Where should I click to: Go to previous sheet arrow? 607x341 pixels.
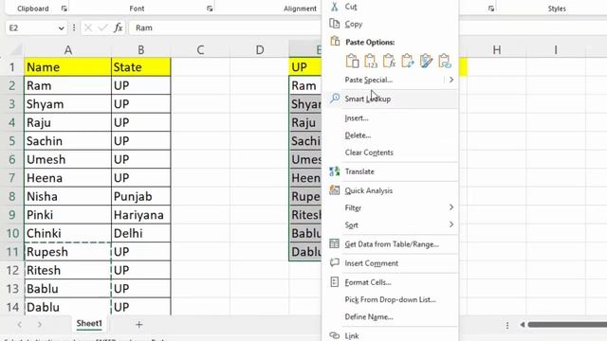(x=19, y=324)
